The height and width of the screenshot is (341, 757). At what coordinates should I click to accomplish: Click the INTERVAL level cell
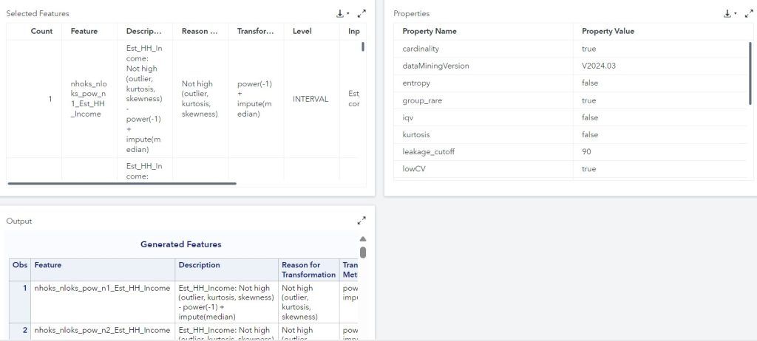[x=310, y=99]
